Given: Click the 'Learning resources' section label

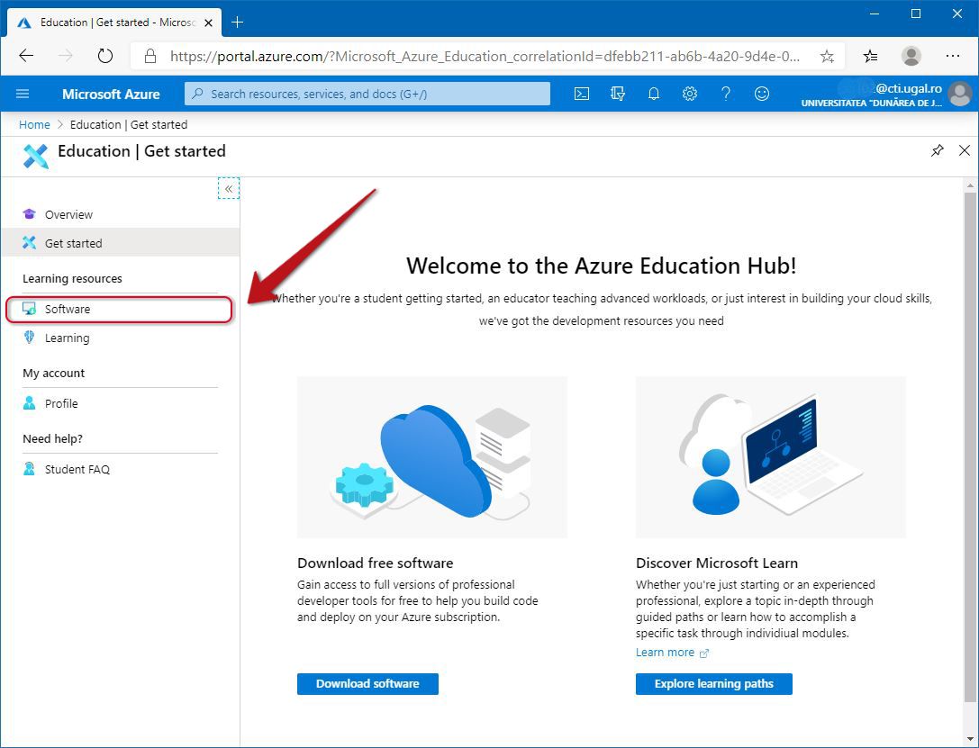Looking at the screenshot, I should (x=72, y=279).
